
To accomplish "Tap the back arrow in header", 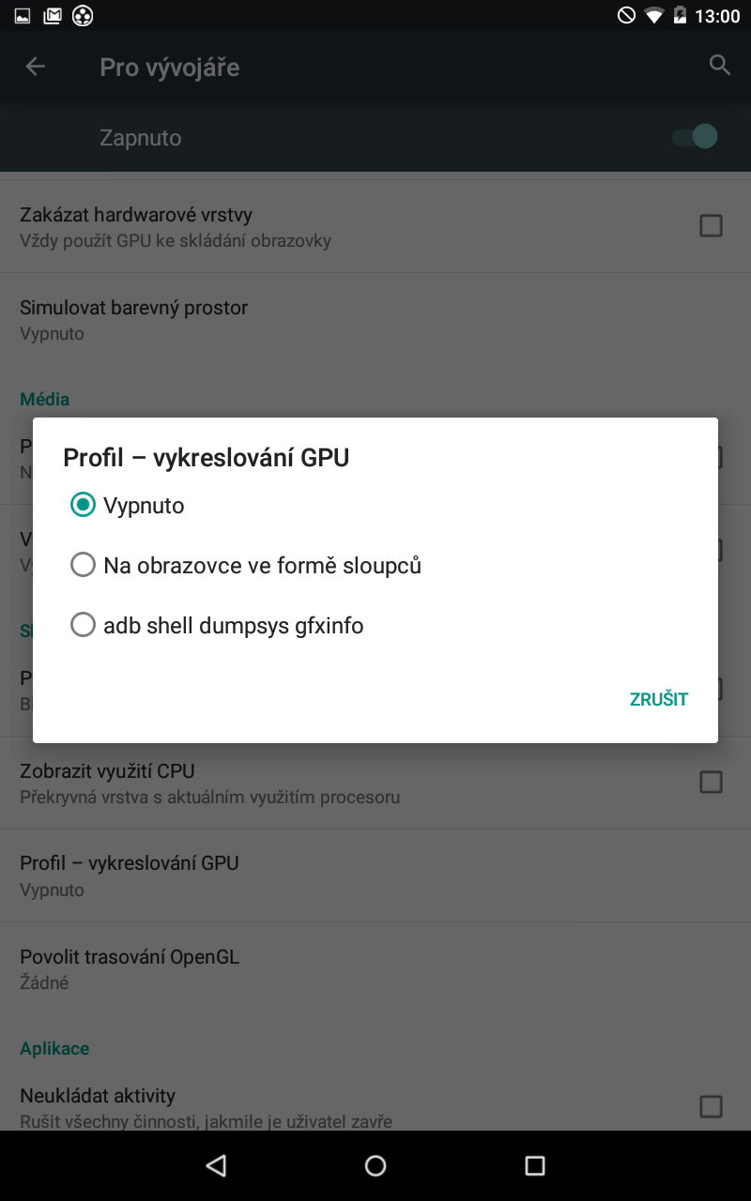I will click(x=35, y=67).
